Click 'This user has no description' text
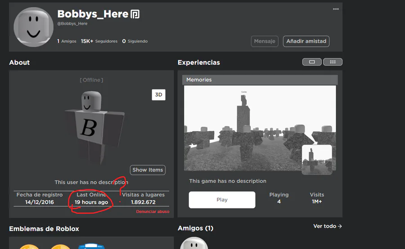This screenshot has width=405, height=249. coord(91,182)
